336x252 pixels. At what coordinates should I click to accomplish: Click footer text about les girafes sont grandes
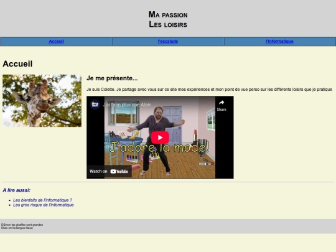tap(22, 225)
